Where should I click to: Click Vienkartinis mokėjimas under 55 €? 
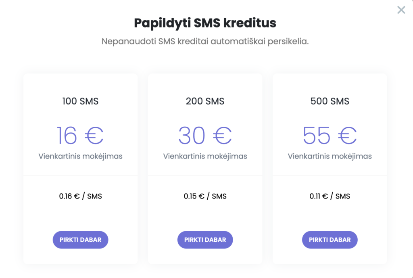click(330, 156)
